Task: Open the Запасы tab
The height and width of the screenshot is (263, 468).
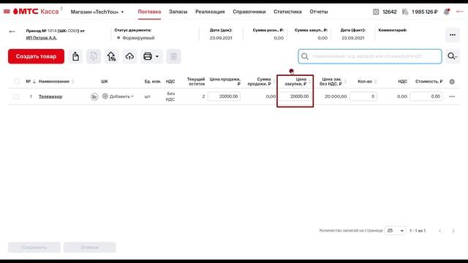Action: (x=178, y=12)
